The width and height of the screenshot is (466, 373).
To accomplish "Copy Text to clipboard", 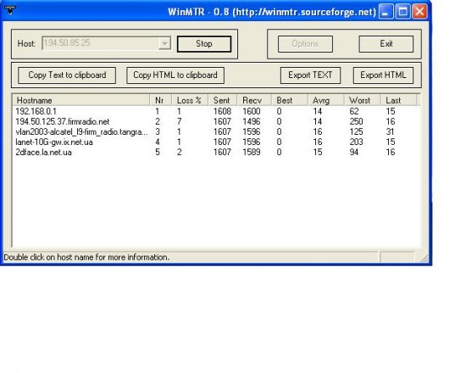I will [67, 75].
